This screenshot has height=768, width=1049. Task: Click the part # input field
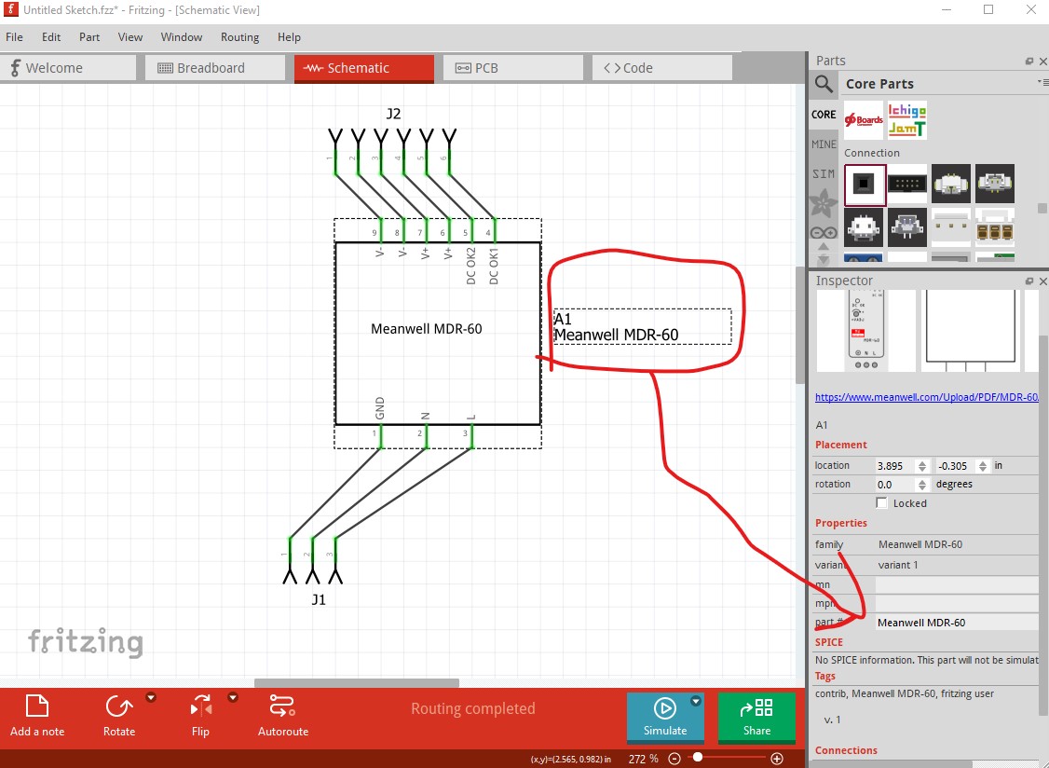(x=956, y=623)
